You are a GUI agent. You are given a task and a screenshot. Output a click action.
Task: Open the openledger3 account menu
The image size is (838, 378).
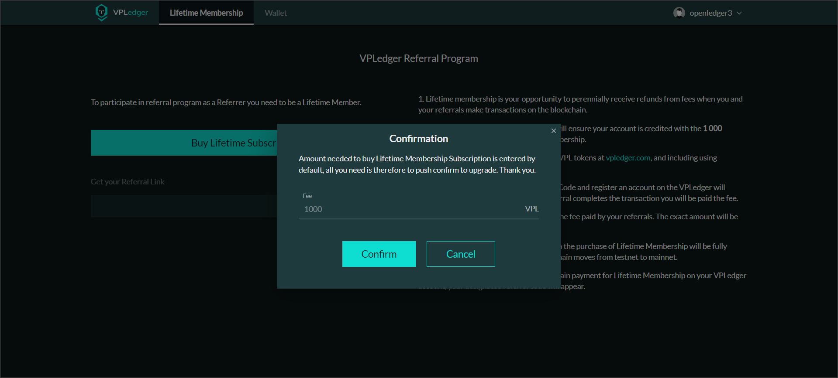tap(710, 13)
